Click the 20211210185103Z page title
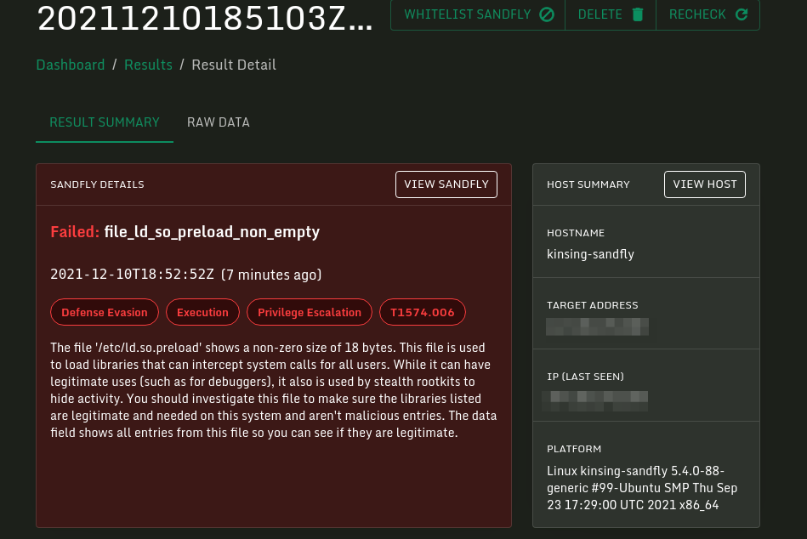807x539 pixels. [x=205, y=18]
